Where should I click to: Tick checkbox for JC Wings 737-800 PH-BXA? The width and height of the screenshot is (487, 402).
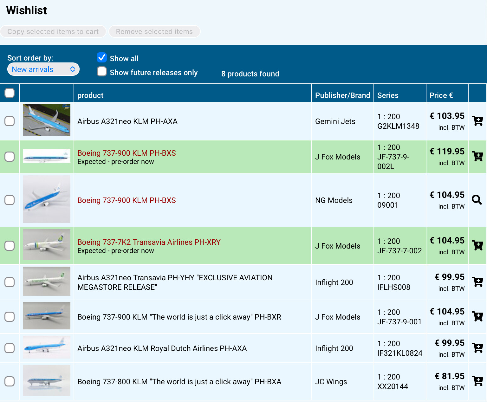pos(10,381)
